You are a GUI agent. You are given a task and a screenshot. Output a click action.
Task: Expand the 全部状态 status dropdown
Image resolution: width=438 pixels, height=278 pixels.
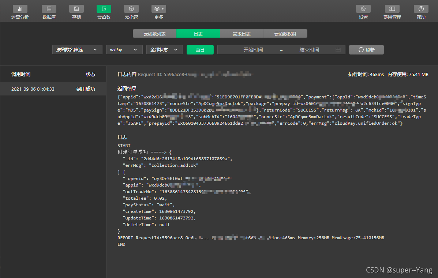(x=165, y=50)
